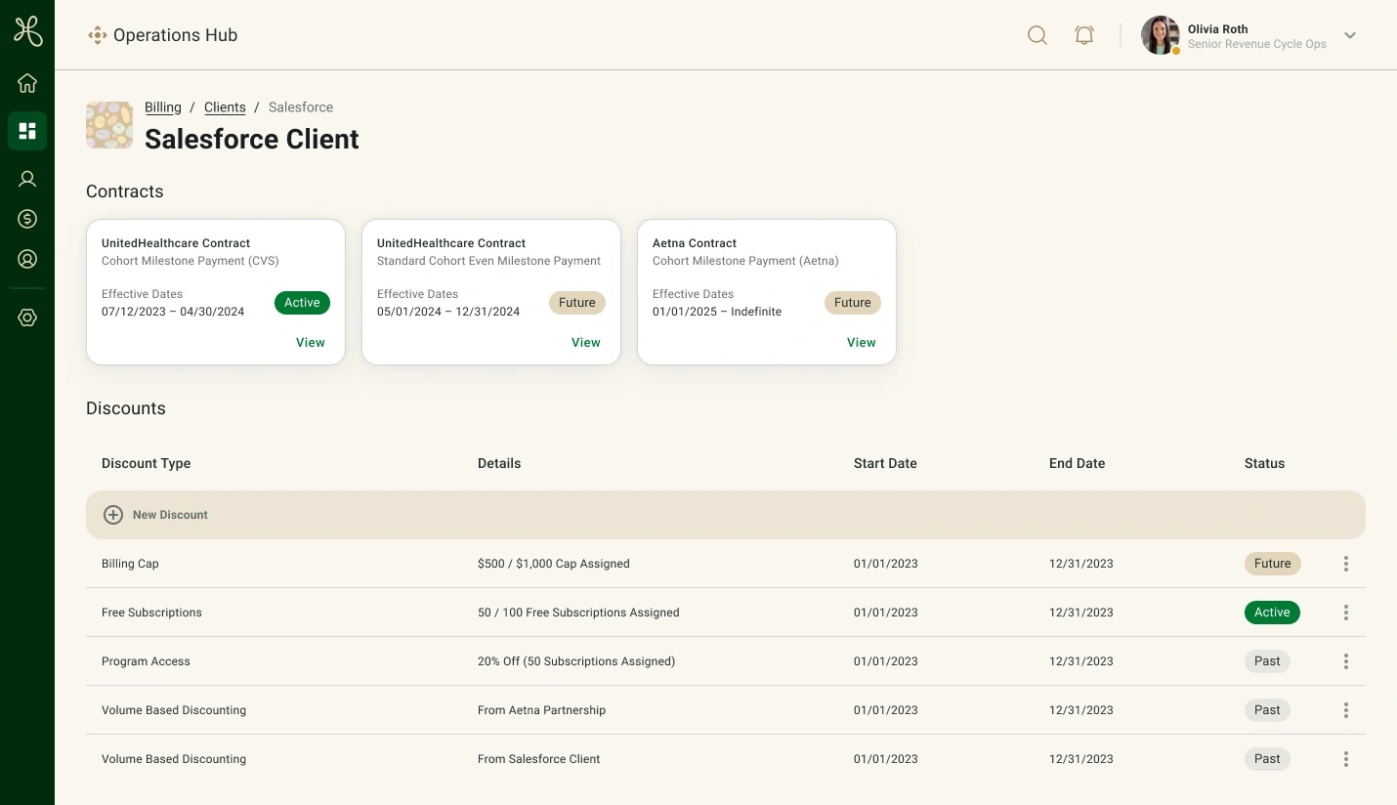
Task: Click the Past status of Program Access
Action: click(1267, 661)
